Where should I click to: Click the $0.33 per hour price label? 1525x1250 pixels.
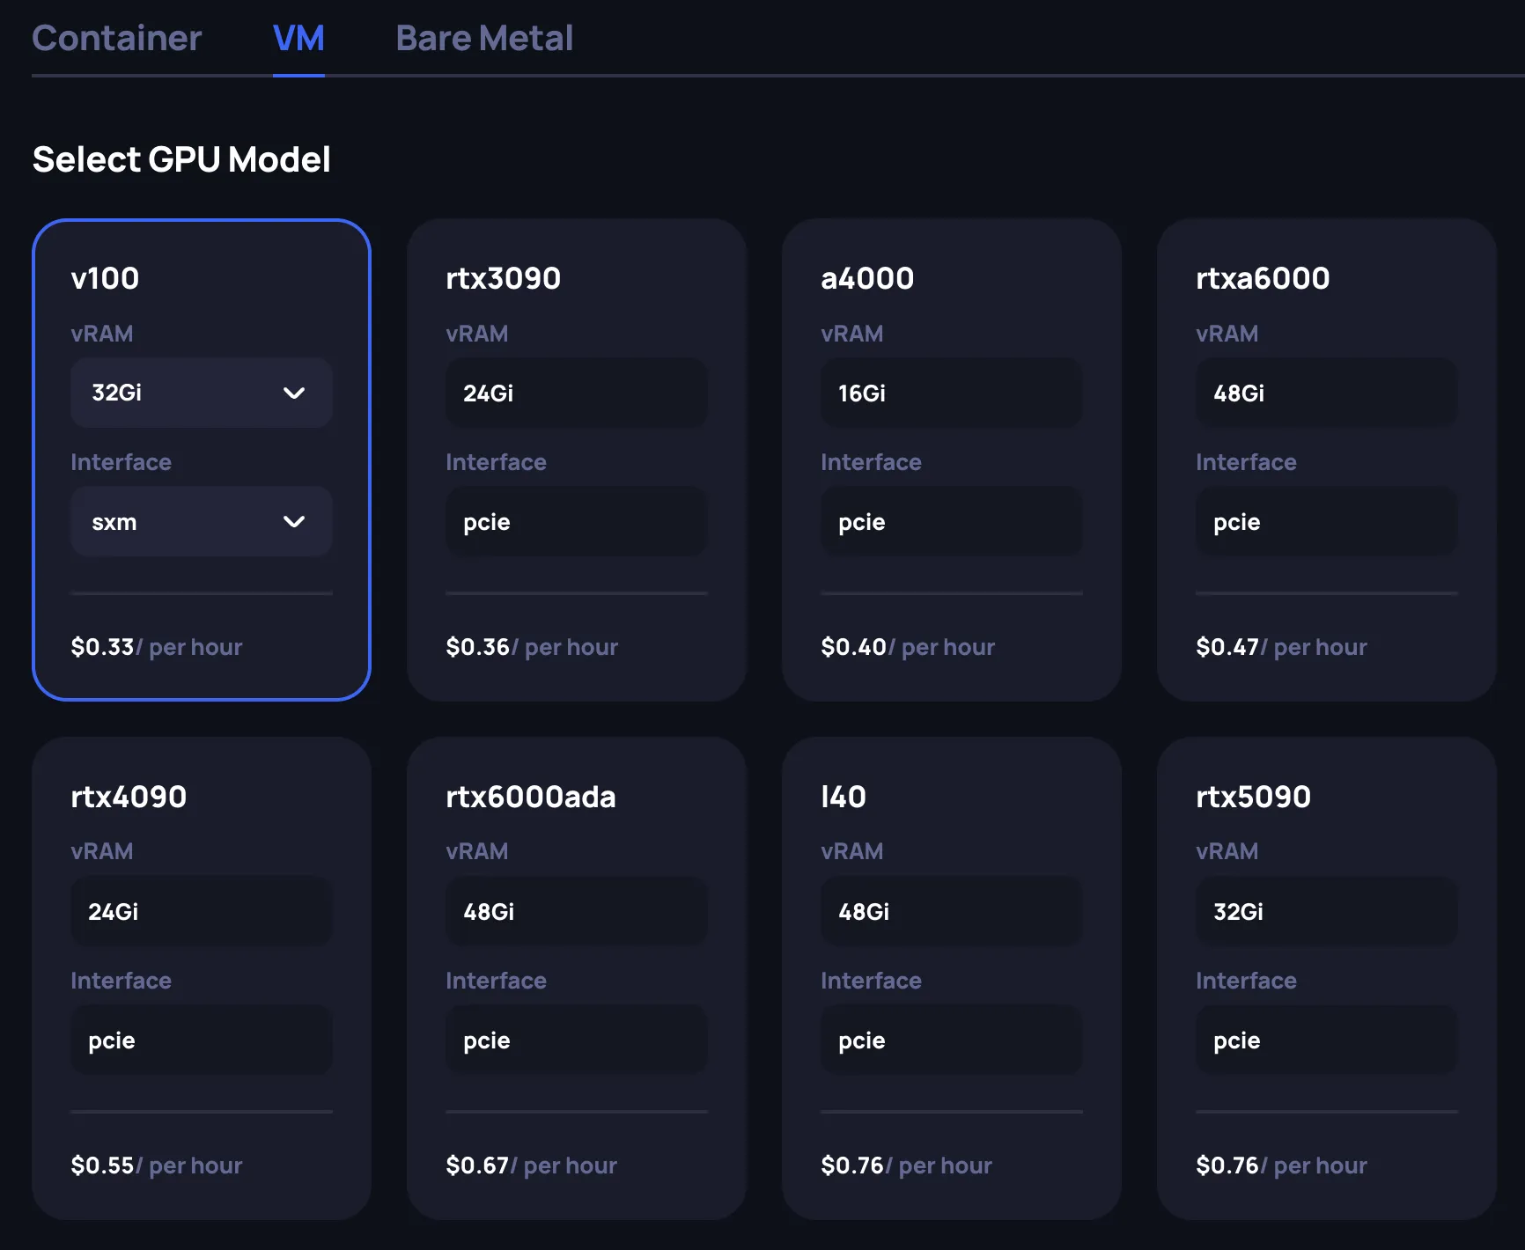(157, 647)
